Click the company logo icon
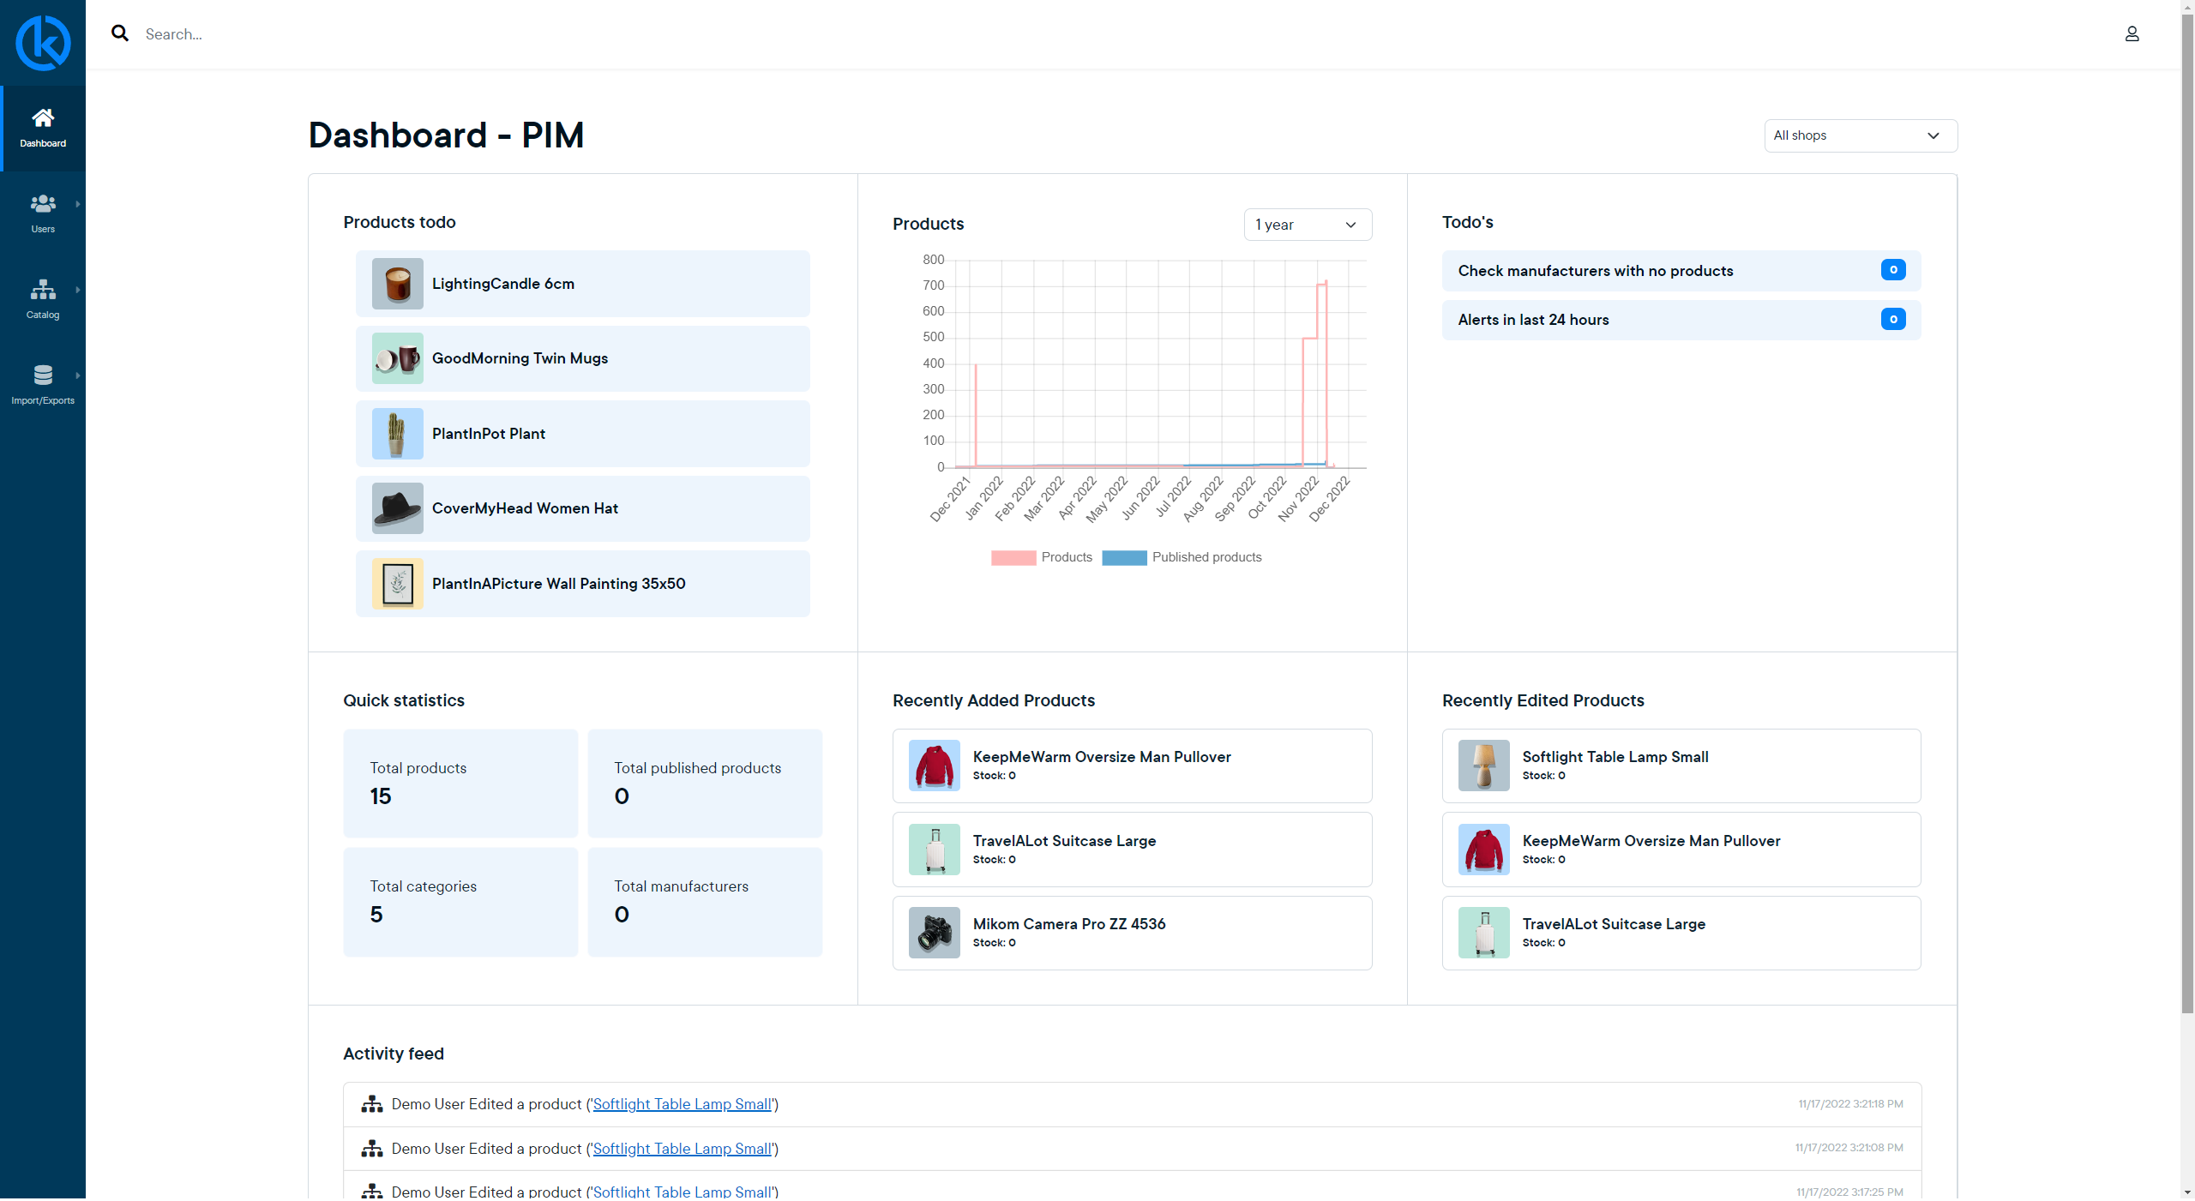The height and width of the screenshot is (1201, 2195). pos(43,43)
